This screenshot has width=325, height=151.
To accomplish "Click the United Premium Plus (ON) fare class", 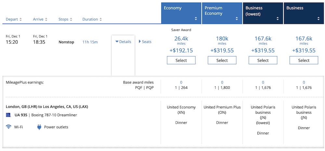I will click(x=222, y=110).
